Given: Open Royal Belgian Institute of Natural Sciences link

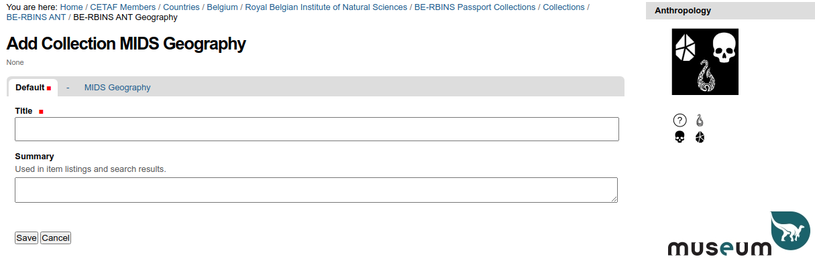Looking at the screenshot, I should (326, 7).
